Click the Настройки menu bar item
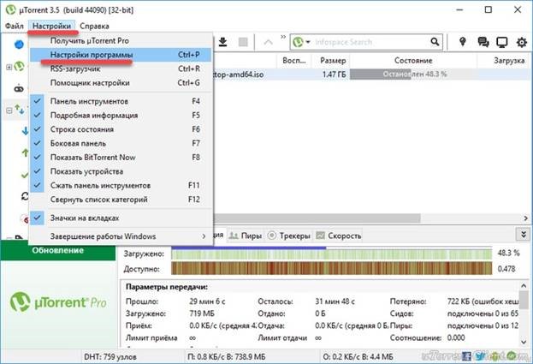533x364 pixels. [x=51, y=26]
